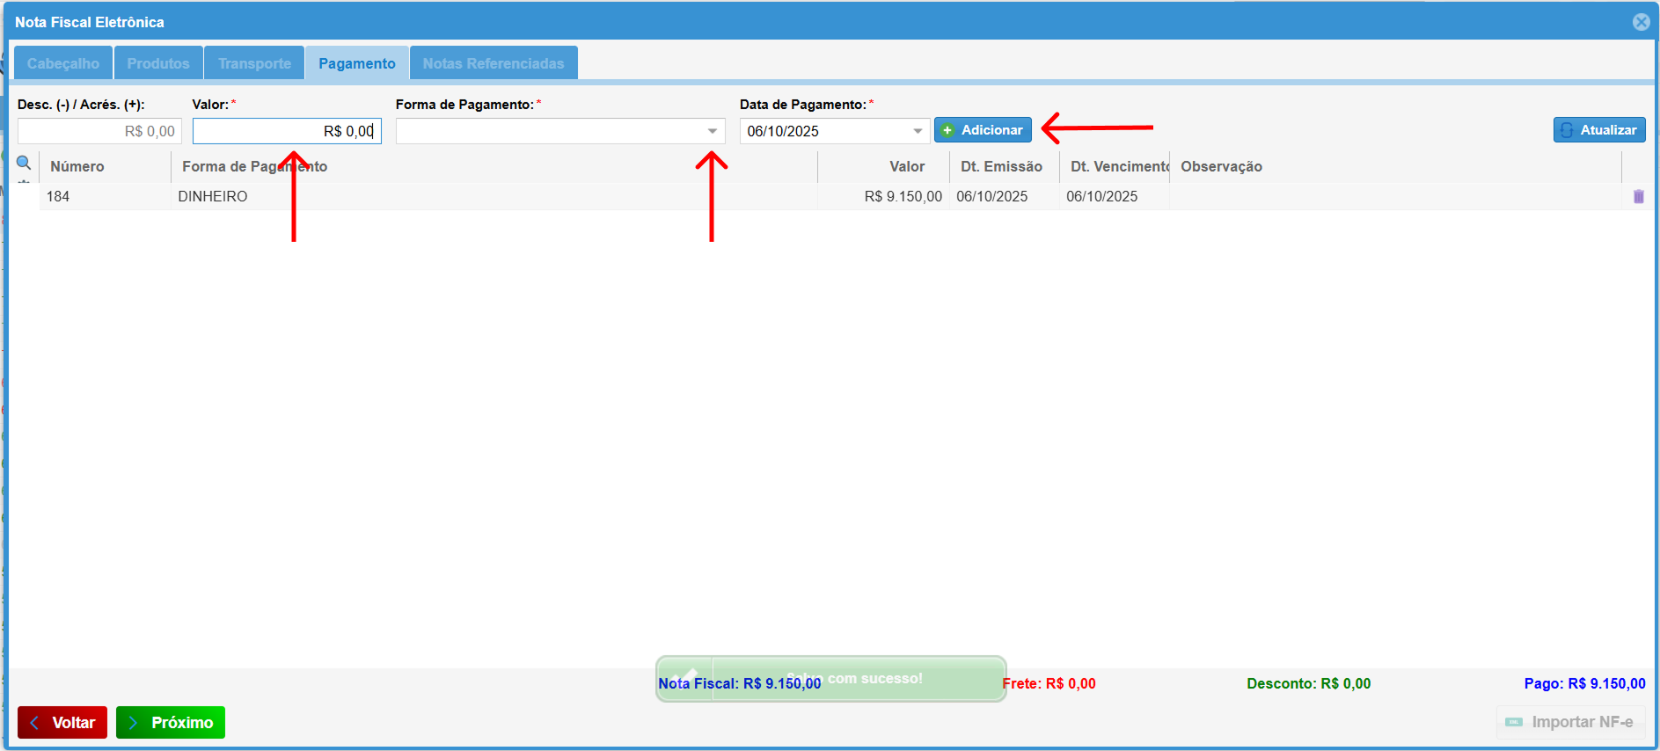Click the Adicionar payment button
The image size is (1660, 751).
coord(983,130)
